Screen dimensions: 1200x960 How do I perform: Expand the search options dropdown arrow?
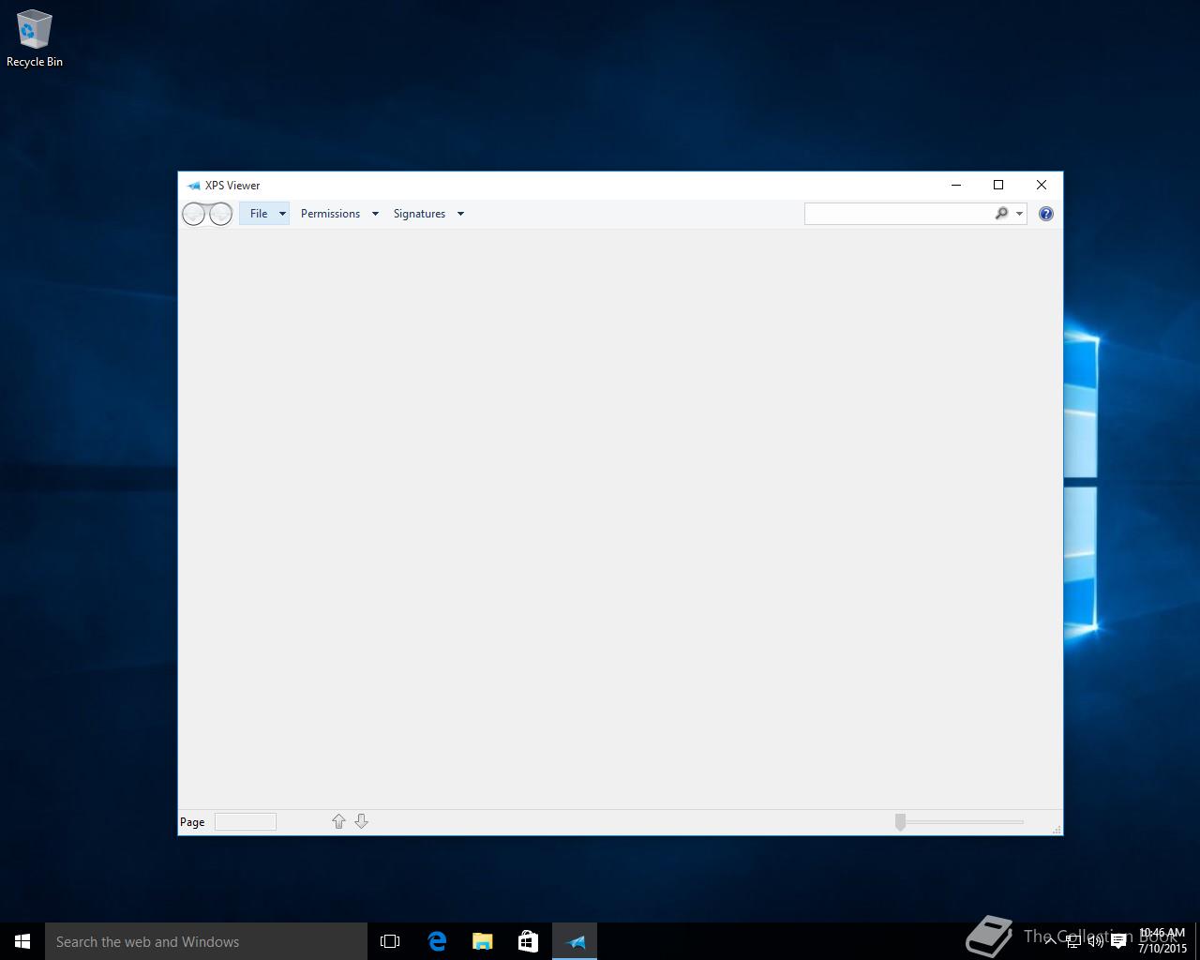coord(1019,214)
